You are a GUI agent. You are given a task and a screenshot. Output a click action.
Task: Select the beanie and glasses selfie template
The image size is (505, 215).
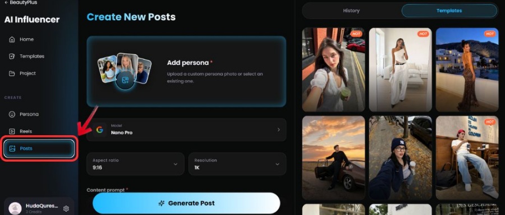400,158
